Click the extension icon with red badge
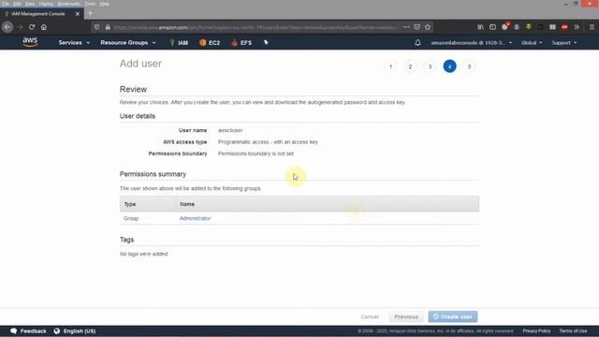Screen dimensions: 599x337 pyautogui.click(x=505, y=27)
